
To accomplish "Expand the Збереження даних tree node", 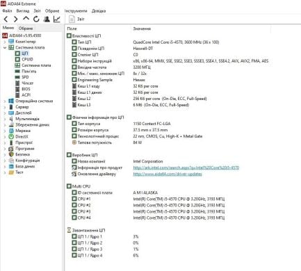I will click(x=5, y=125).
